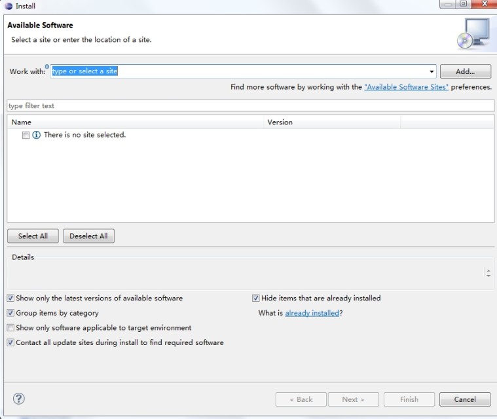Toggle Hide items that are already installed

pyautogui.click(x=256, y=298)
